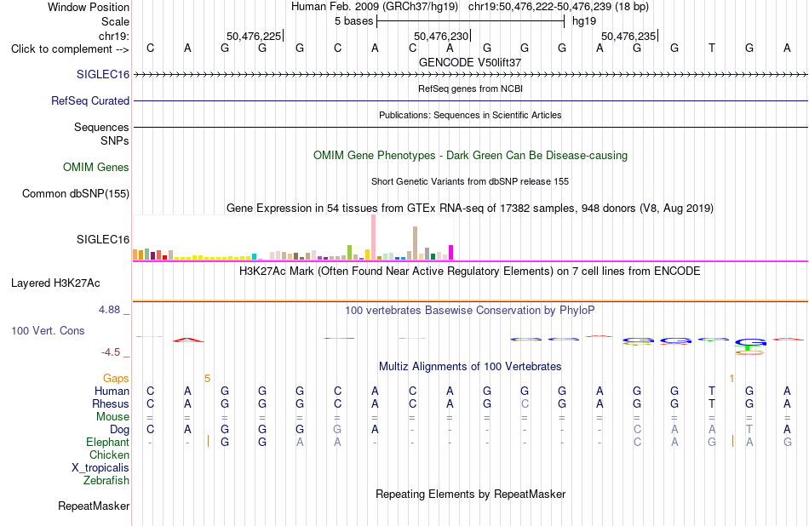The width and height of the screenshot is (809, 526).
Task: Select the Elephant alignment row label
Action: 108,442
